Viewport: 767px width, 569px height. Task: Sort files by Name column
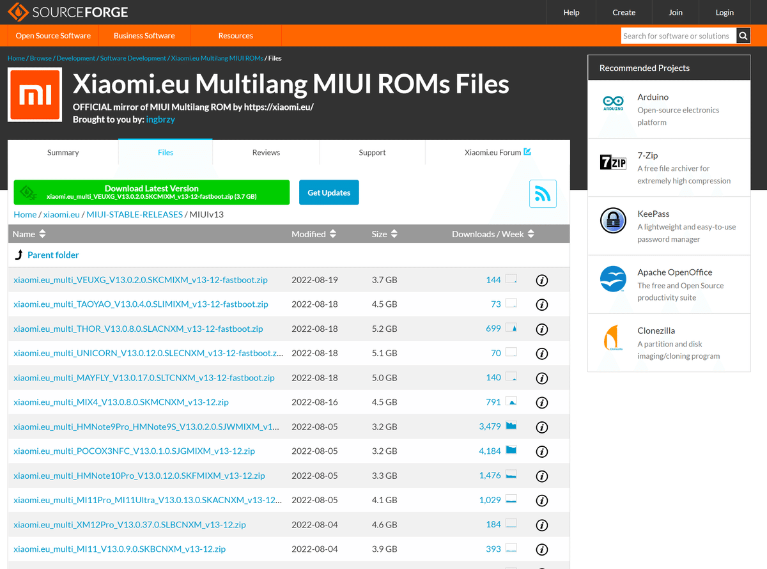[29, 234]
